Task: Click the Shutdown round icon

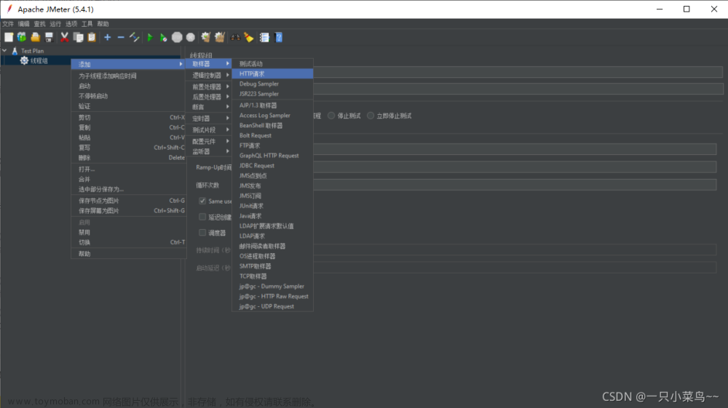Action: [190, 37]
